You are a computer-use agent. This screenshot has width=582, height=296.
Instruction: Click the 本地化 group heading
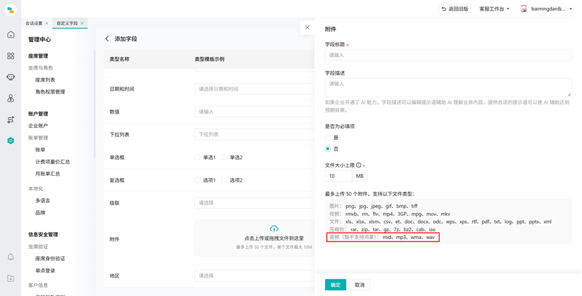coord(35,189)
